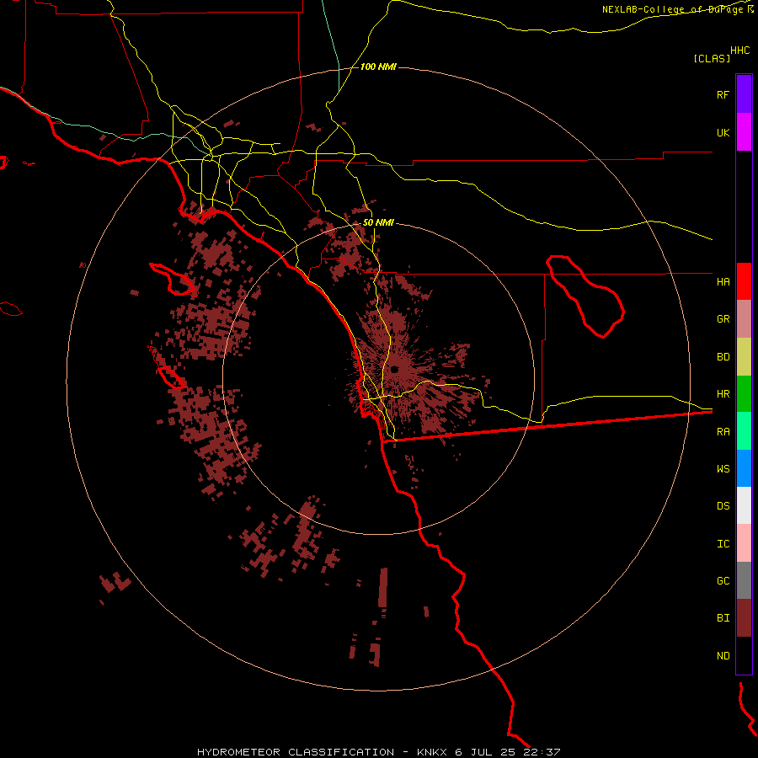The image size is (758, 758).
Task: Click the radar site center dot
Action: coord(394,370)
